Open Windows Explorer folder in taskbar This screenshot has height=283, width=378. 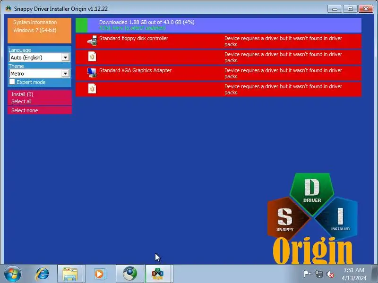70,274
